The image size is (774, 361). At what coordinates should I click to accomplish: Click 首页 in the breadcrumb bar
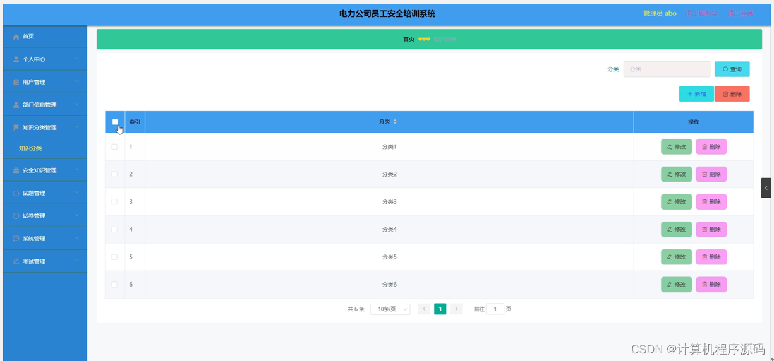[x=409, y=39]
